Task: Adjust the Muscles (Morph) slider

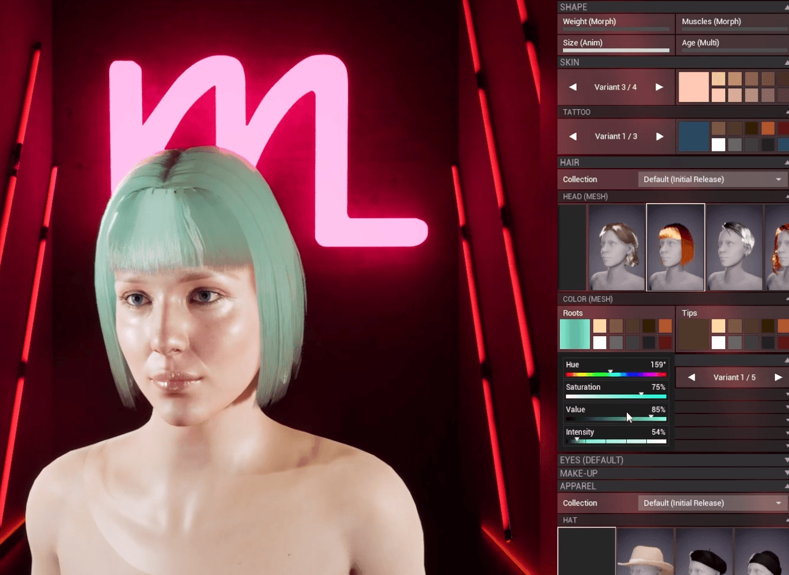Action: 735,29
